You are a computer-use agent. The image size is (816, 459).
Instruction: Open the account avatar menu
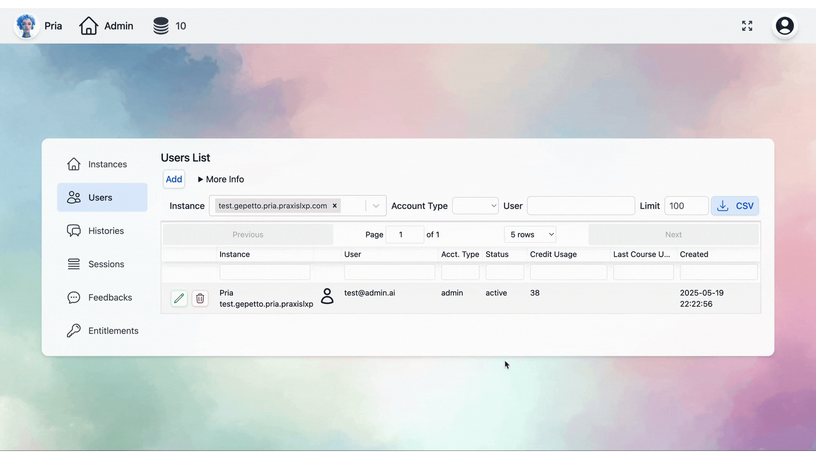[785, 26]
